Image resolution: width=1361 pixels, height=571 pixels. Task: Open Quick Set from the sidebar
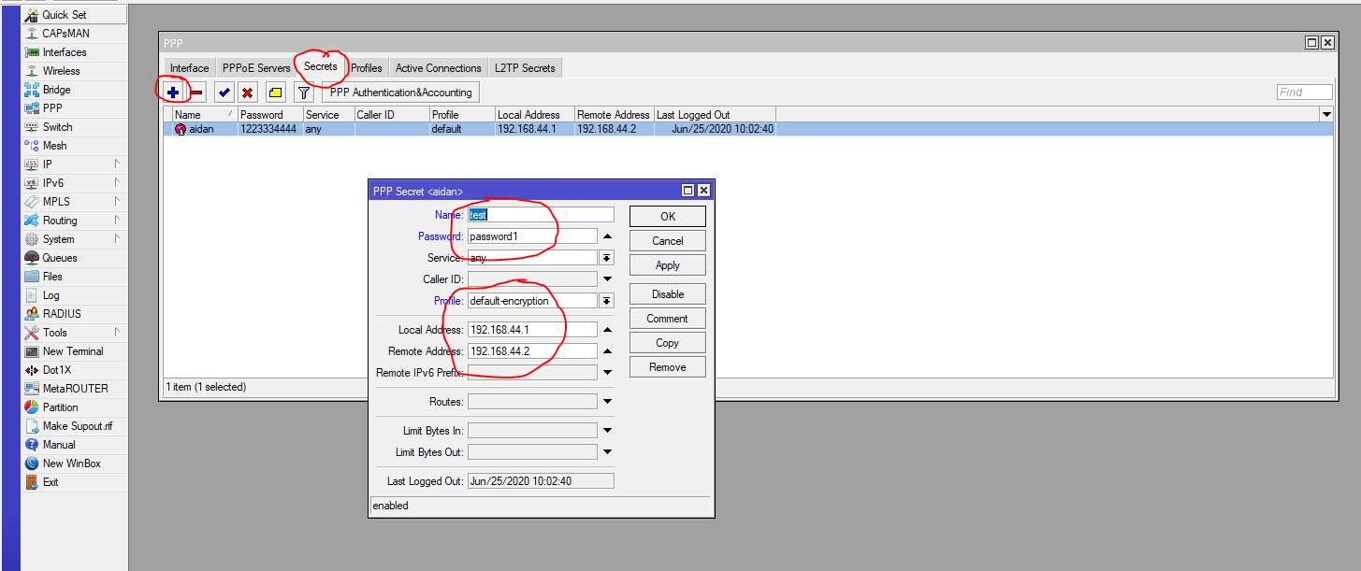pyautogui.click(x=65, y=15)
